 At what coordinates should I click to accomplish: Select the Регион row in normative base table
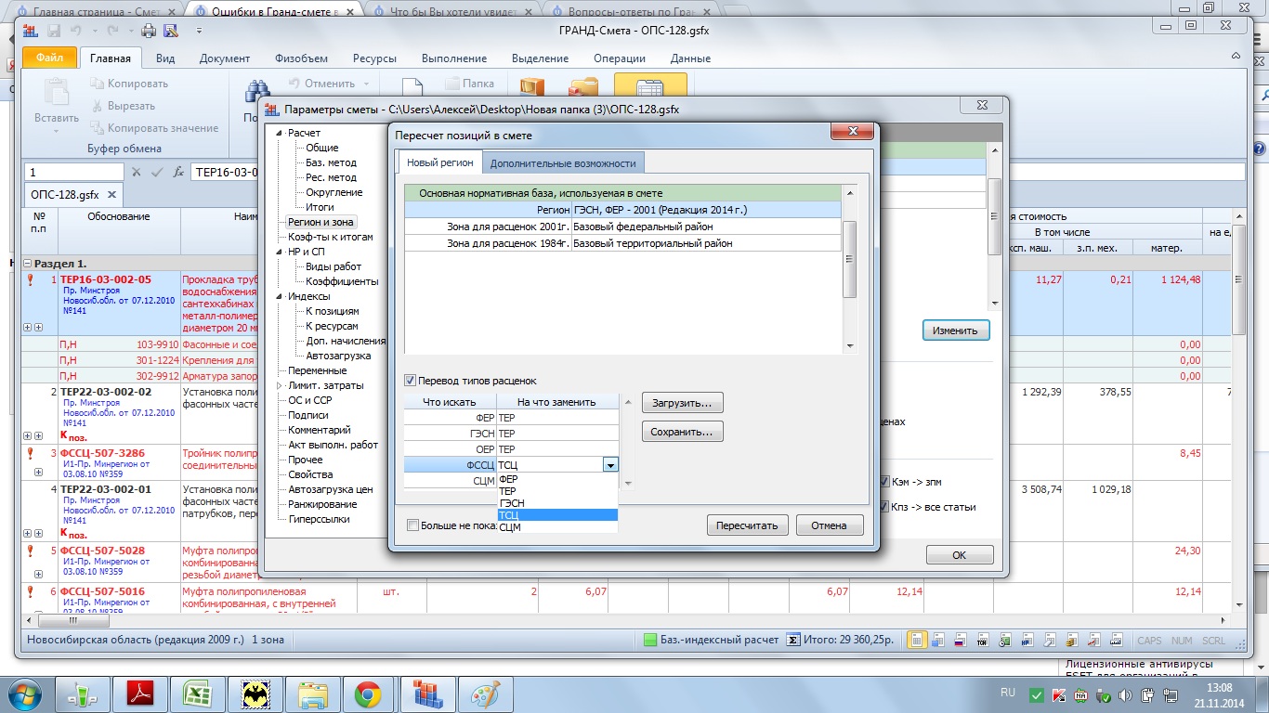click(622, 211)
